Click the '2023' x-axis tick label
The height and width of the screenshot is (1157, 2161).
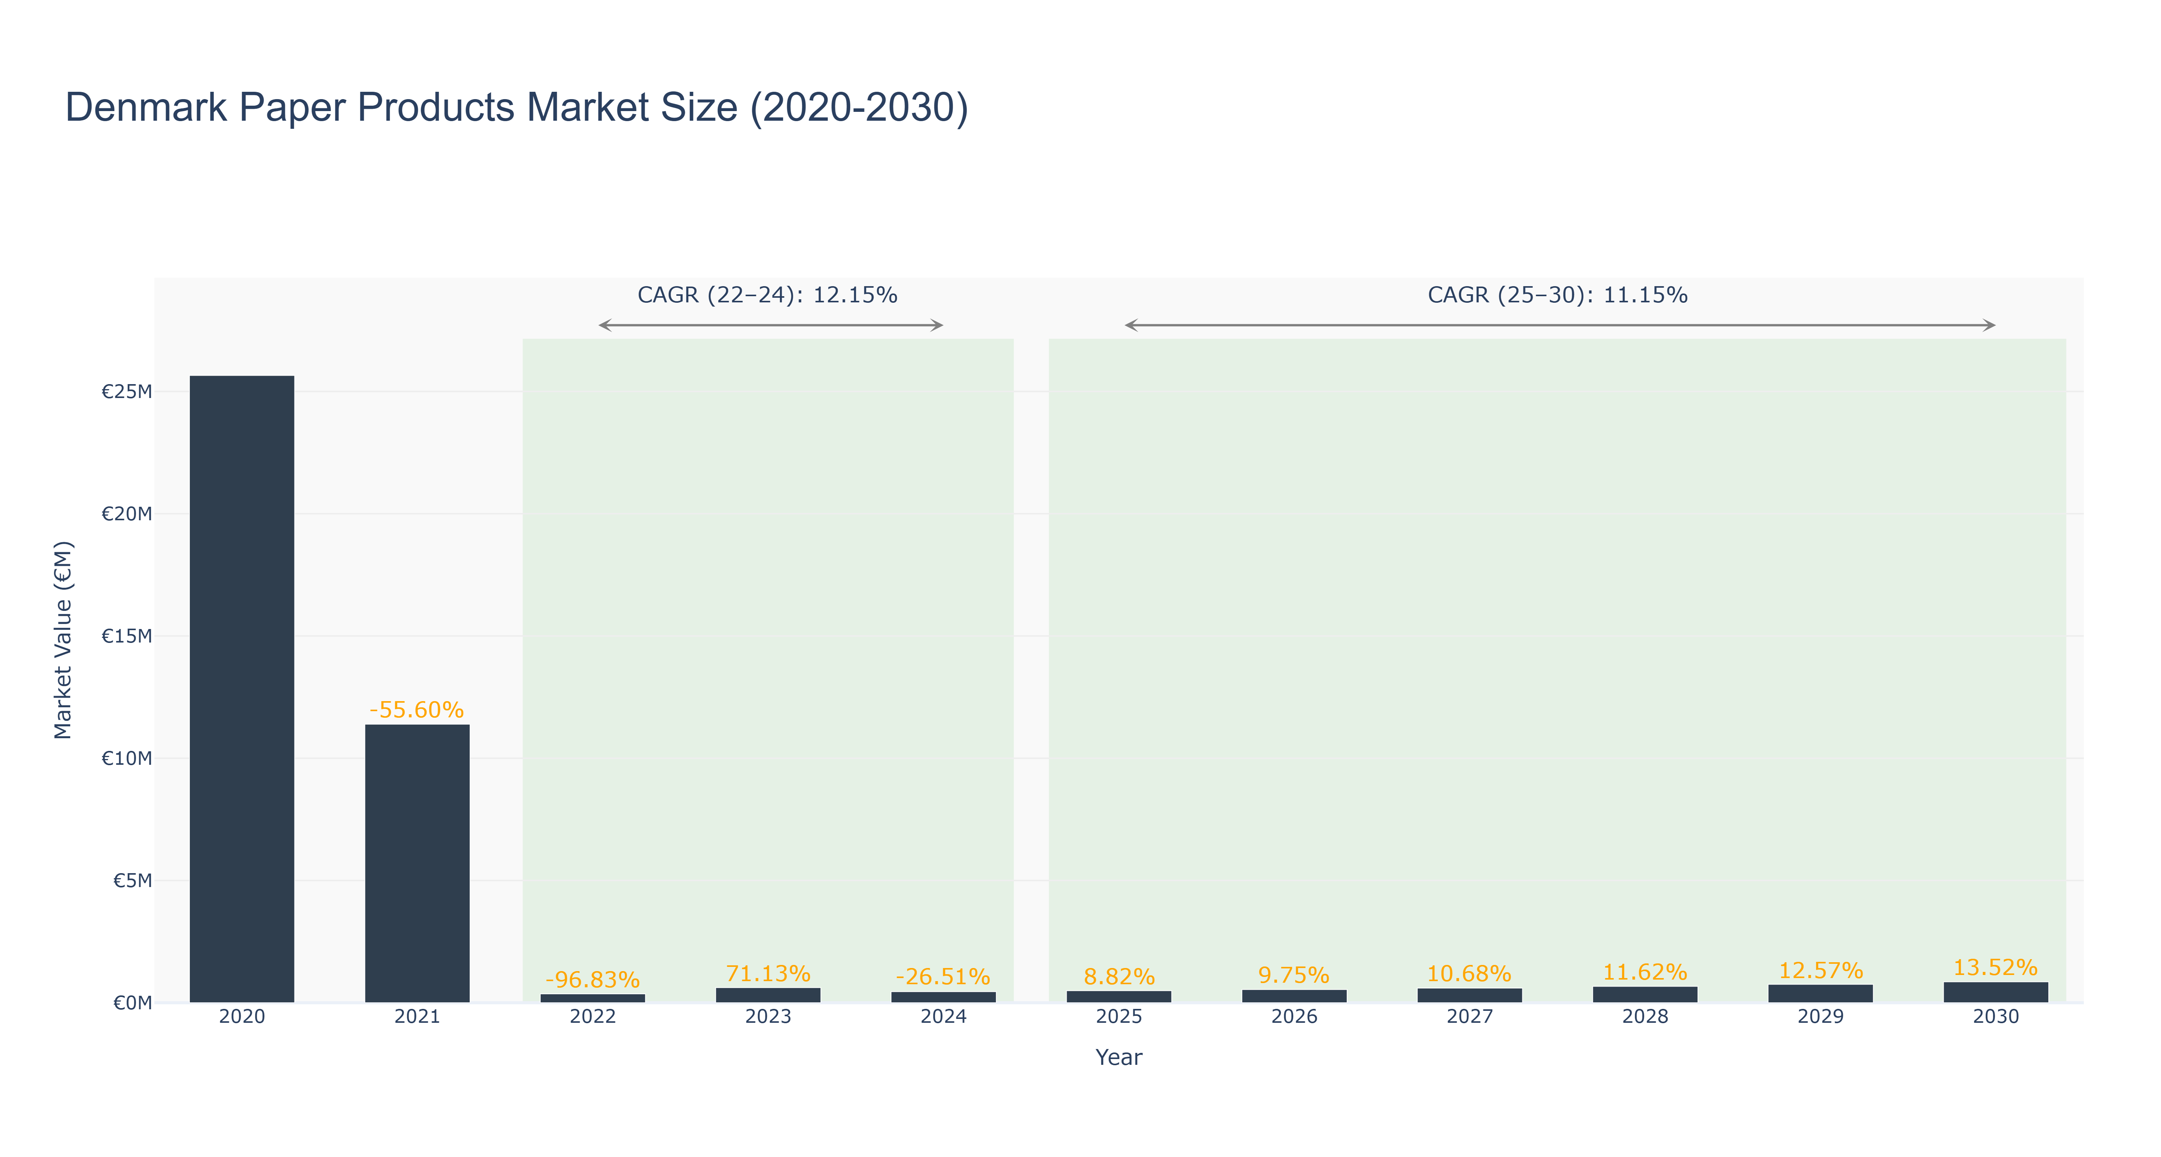tap(768, 1017)
